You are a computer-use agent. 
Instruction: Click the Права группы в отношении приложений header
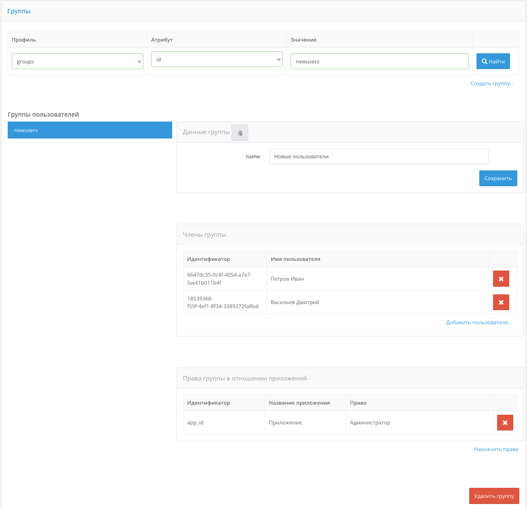point(350,378)
